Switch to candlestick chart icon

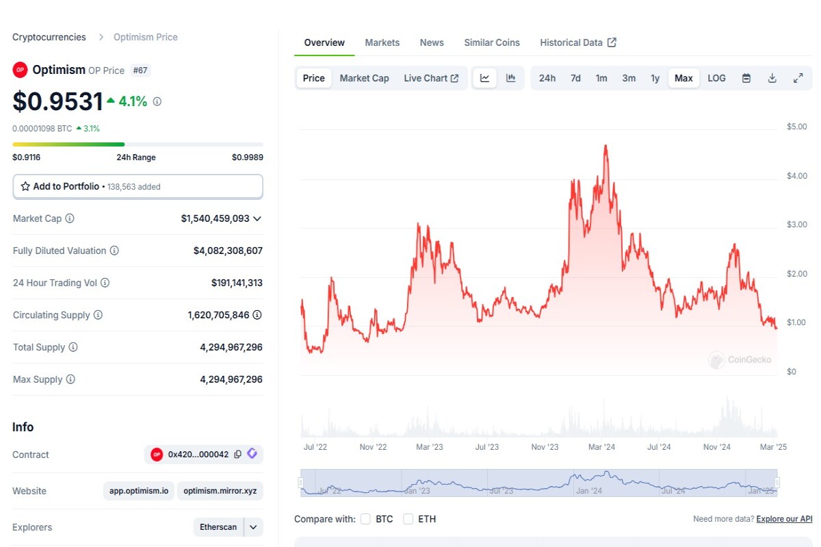(510, 78)
